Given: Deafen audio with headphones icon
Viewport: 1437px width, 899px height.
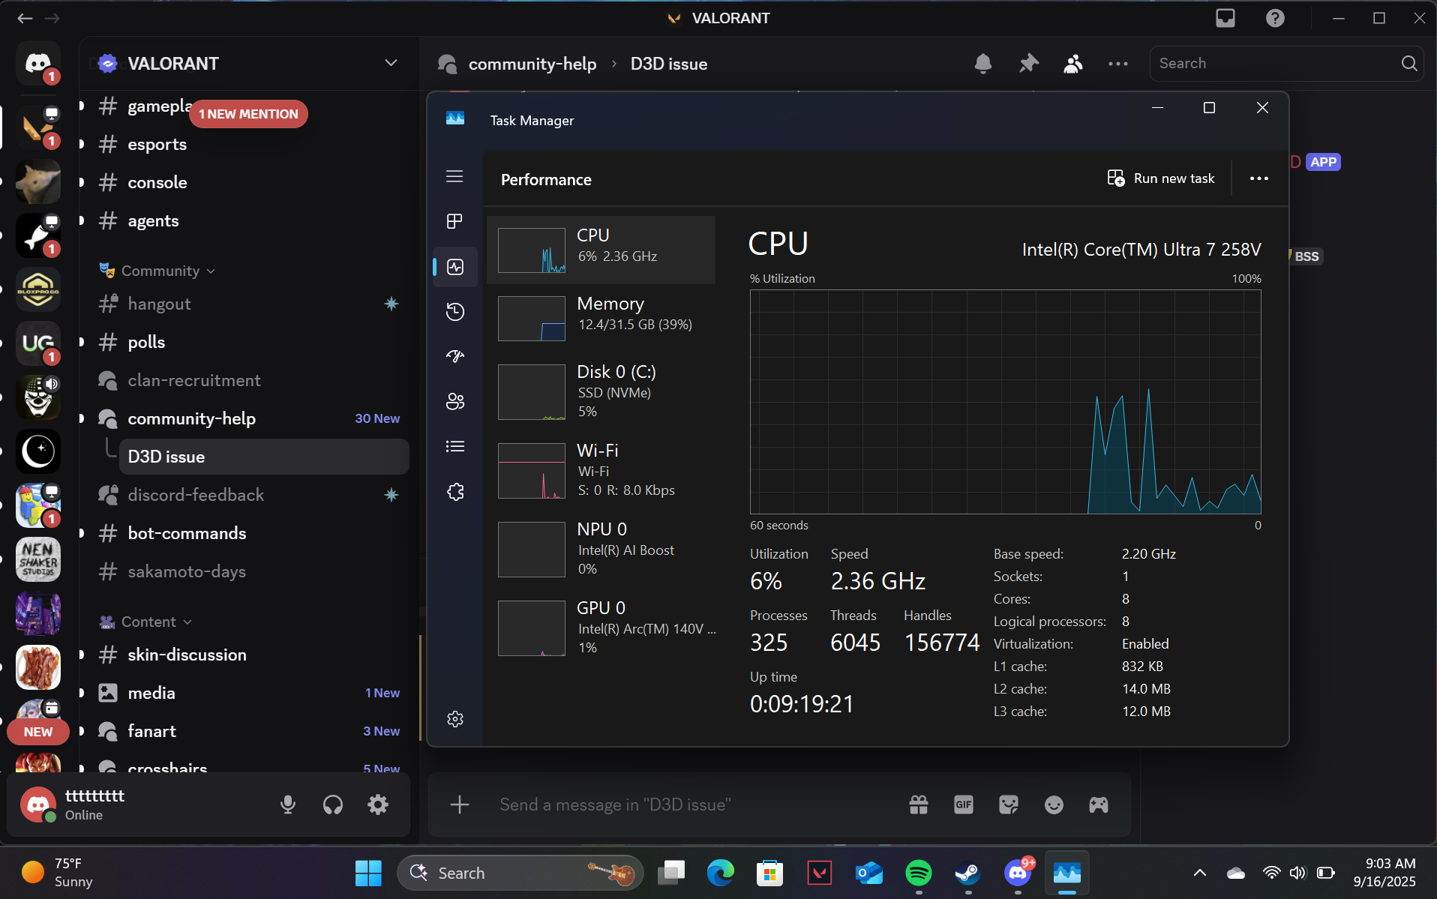Looking at the screenshot, I should point(333,805).
